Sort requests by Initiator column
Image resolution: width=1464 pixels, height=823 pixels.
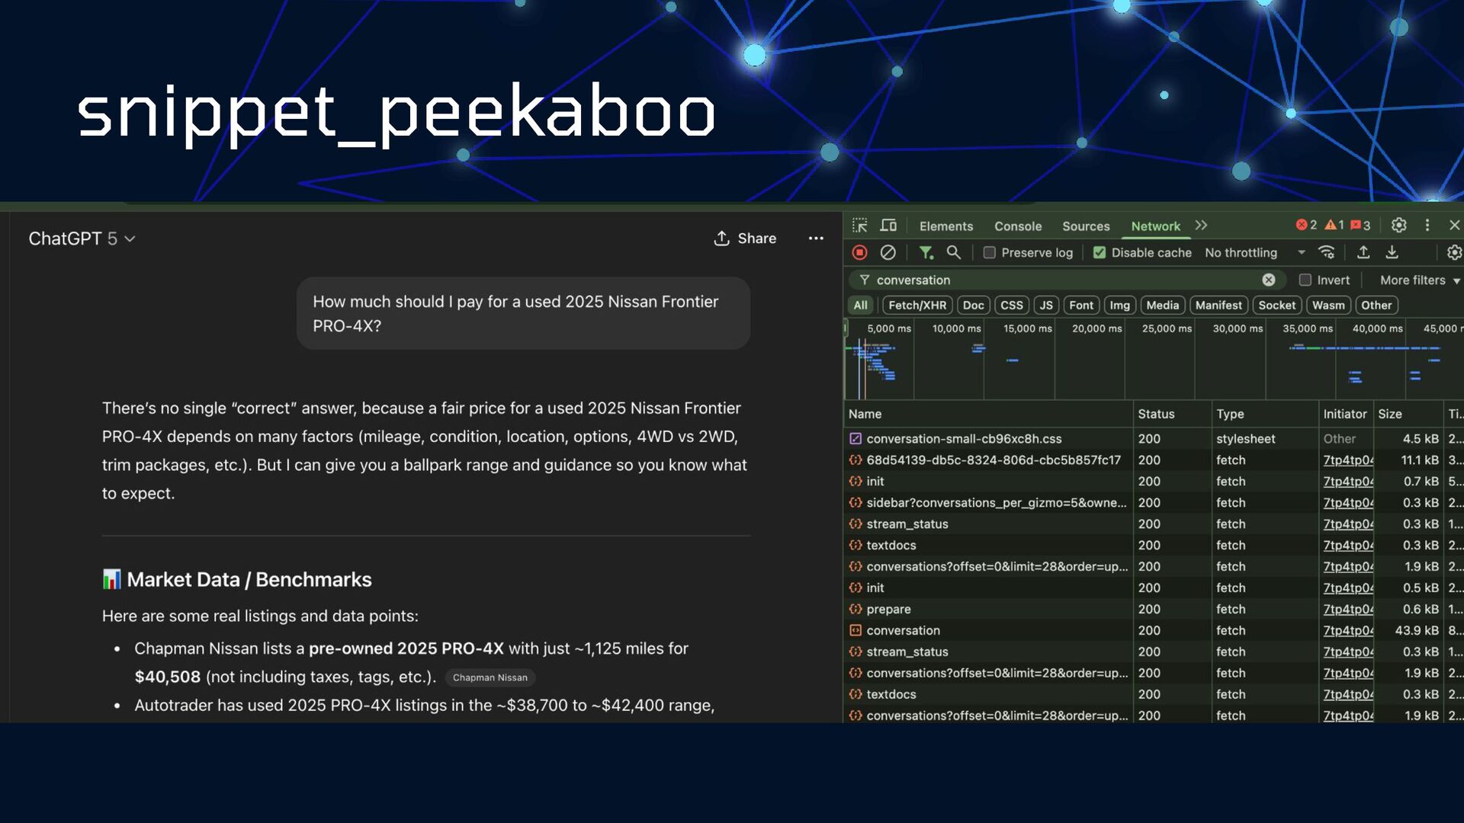[1345, 414]
